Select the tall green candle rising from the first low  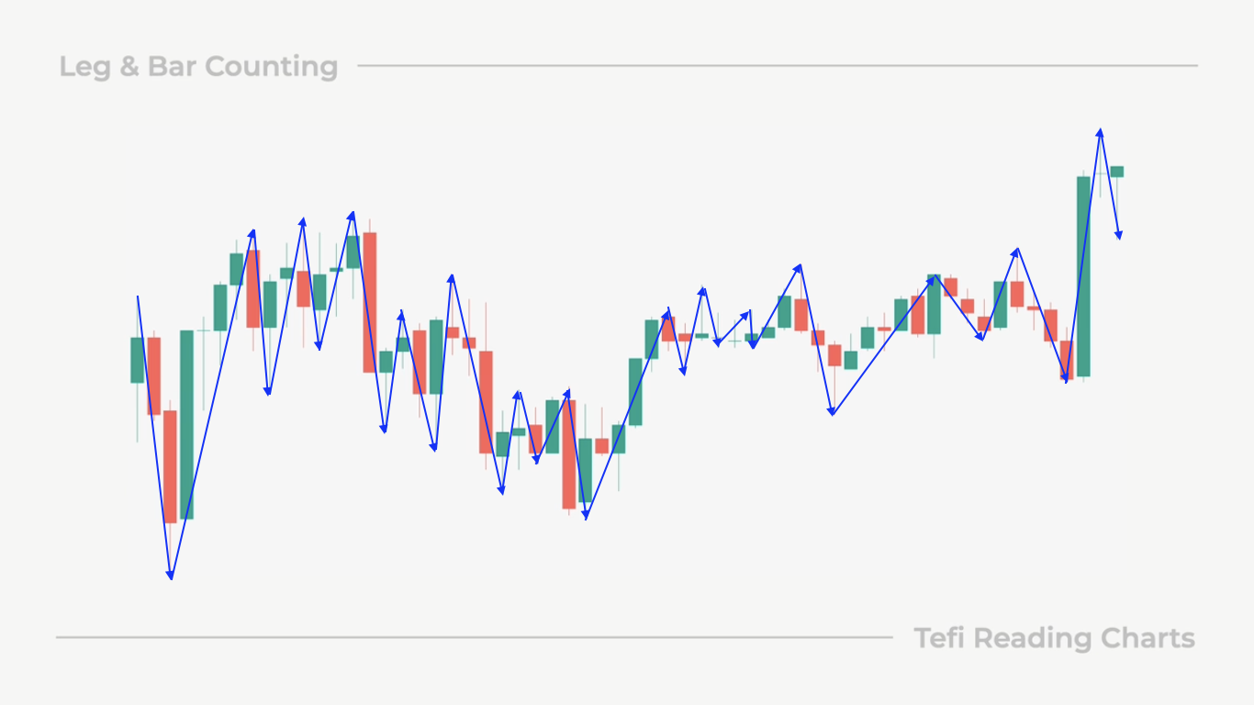(187, 424)
